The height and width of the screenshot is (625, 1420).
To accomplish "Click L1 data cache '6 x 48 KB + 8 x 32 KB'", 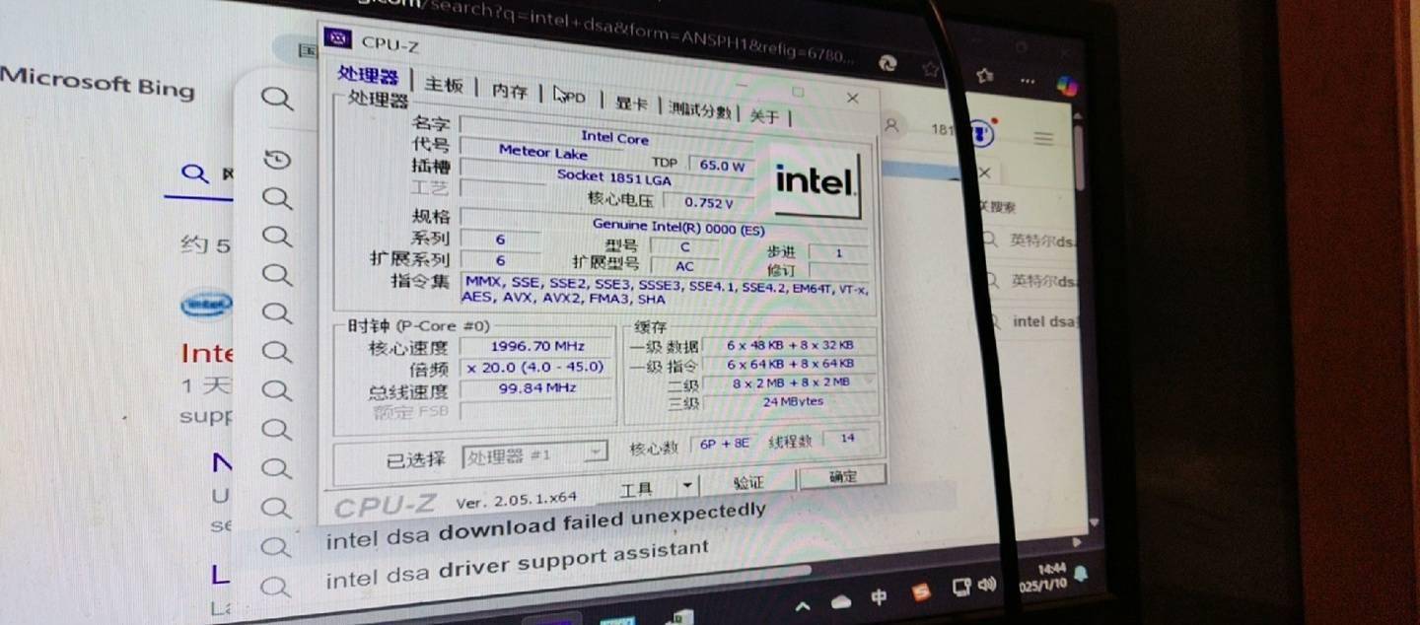I will [x=790, y=345].
